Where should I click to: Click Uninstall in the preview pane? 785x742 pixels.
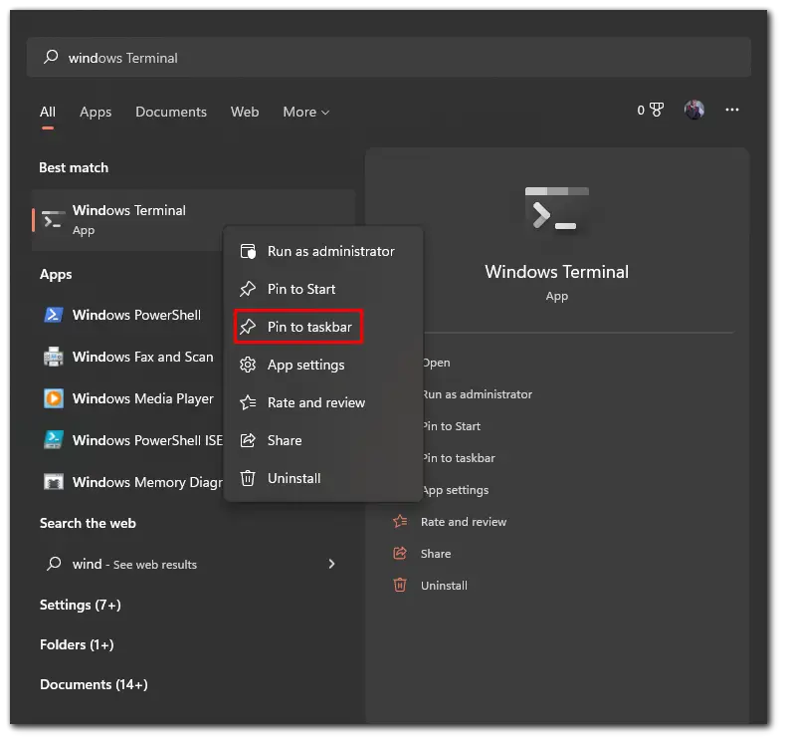444,586
